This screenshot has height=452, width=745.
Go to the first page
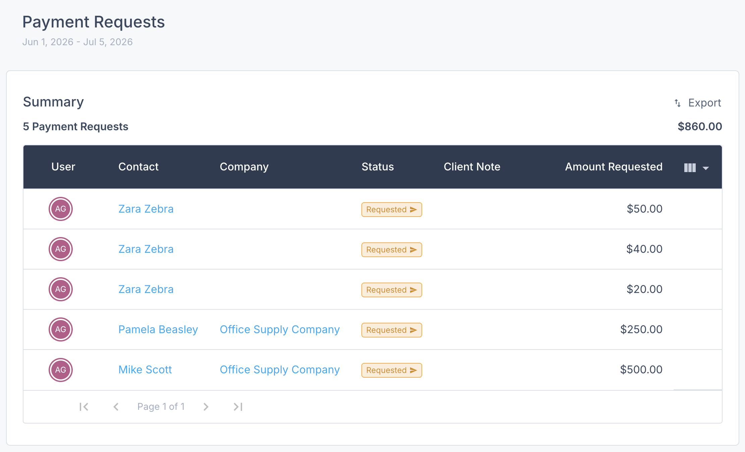point(84,407)
